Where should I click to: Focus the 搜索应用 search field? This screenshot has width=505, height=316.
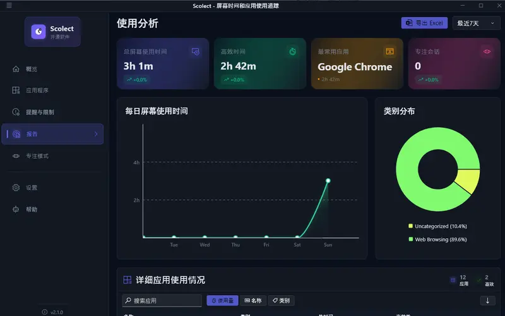pyautogui.click(x=162, y=301)
